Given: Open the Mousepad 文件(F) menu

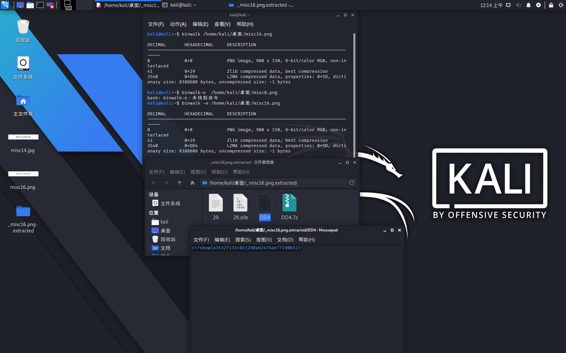Looking at the screenshot, I should coord(201,240).
